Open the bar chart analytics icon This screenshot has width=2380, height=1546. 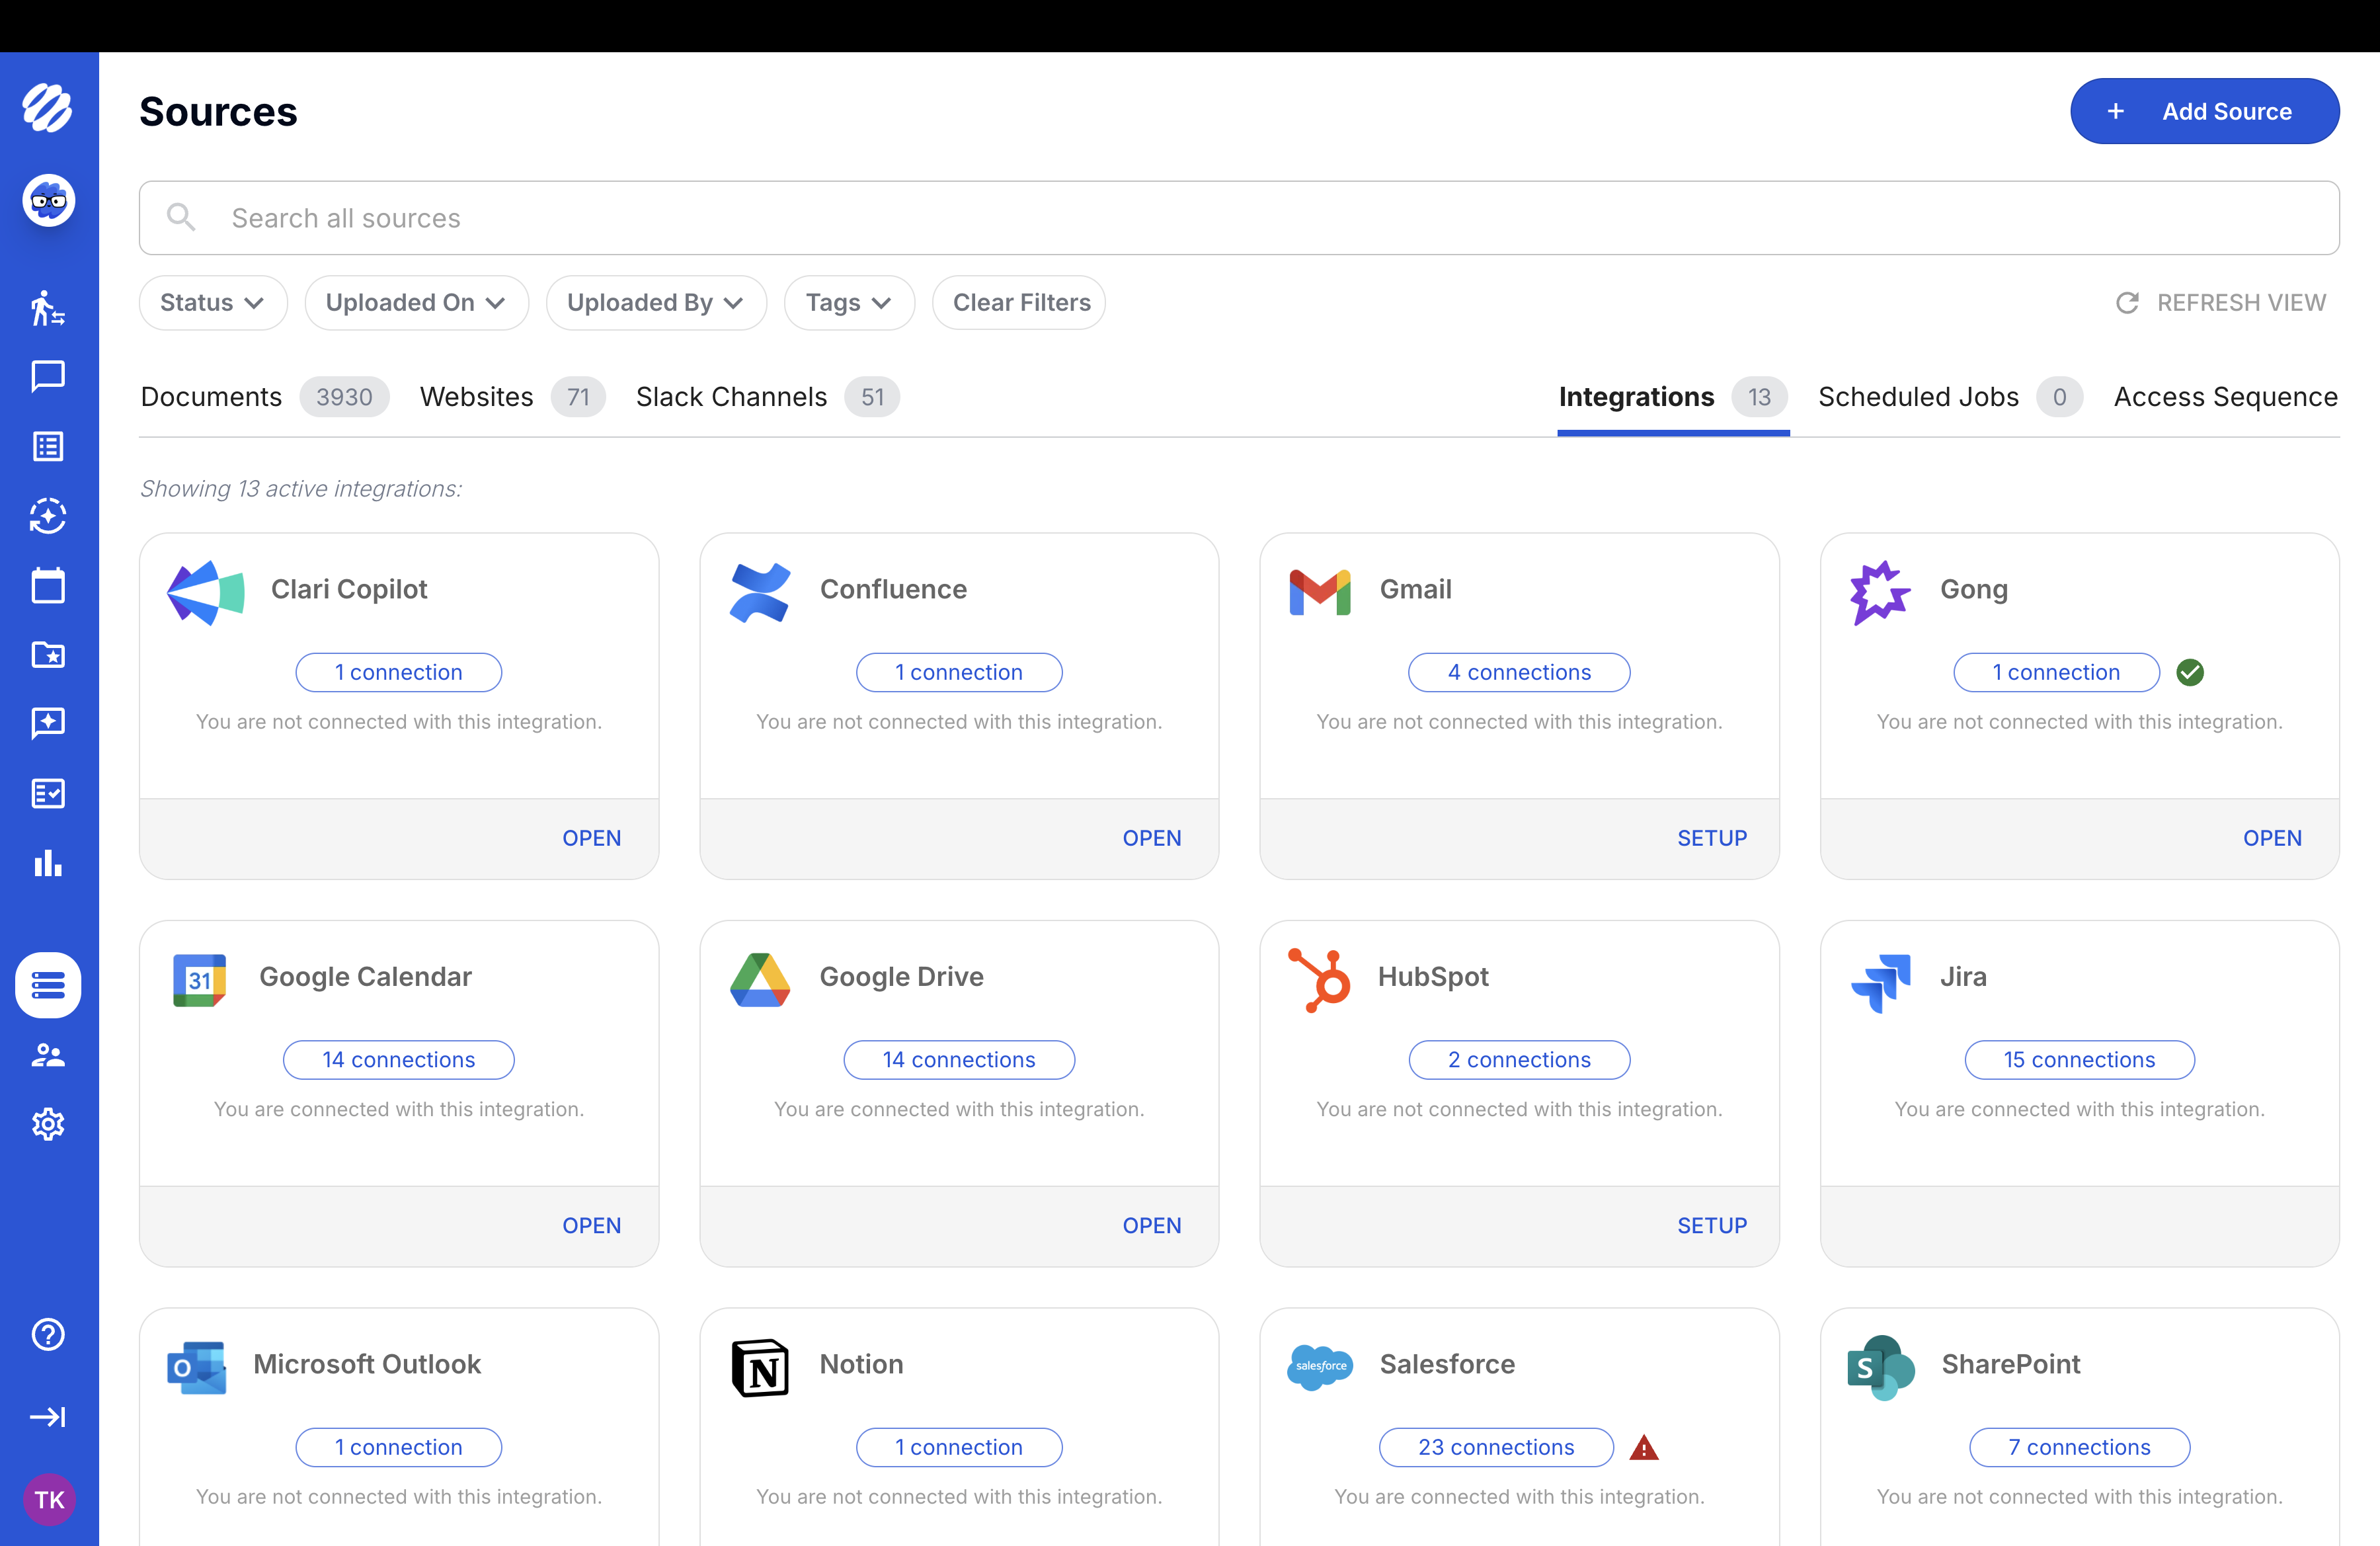48,862
